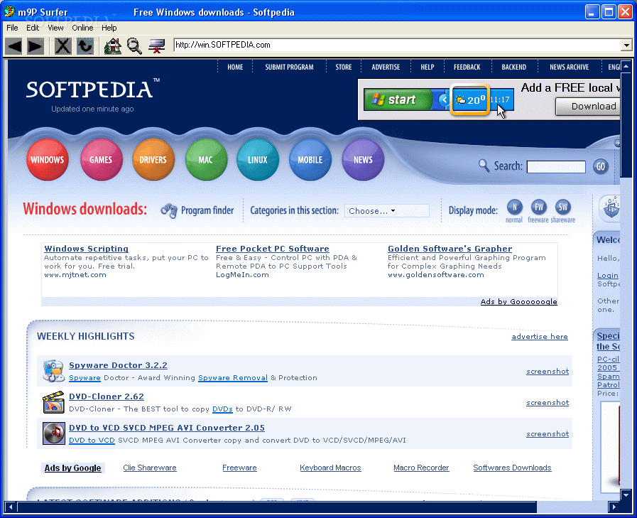Click the Download button in the ad
The image size is (637, 518).
tap(588, 107)
